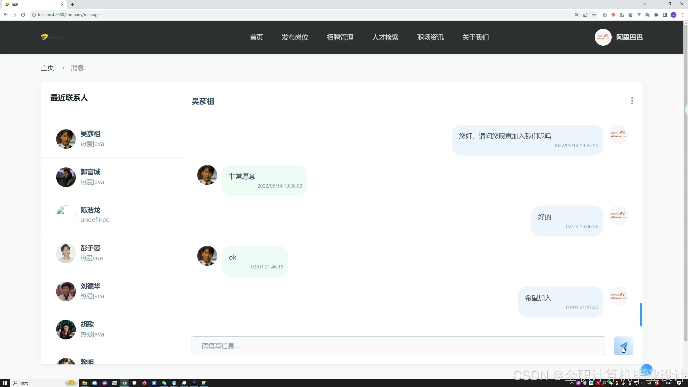Click the paper plane send button
The height and width of the screenshot is (387, 688).
click(623, 346)
